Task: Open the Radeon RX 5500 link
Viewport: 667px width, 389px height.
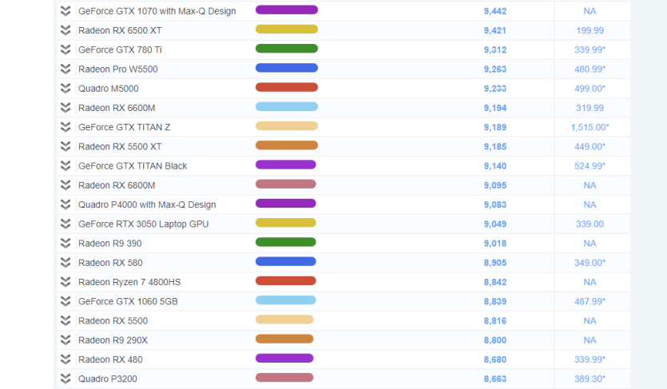Action: coord(113,320)
